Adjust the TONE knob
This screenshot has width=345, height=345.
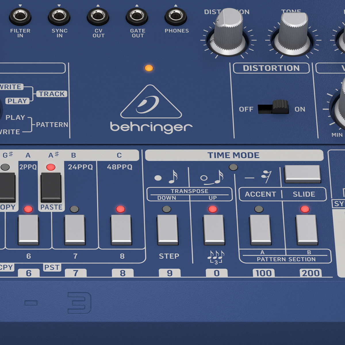coord(293,33)
